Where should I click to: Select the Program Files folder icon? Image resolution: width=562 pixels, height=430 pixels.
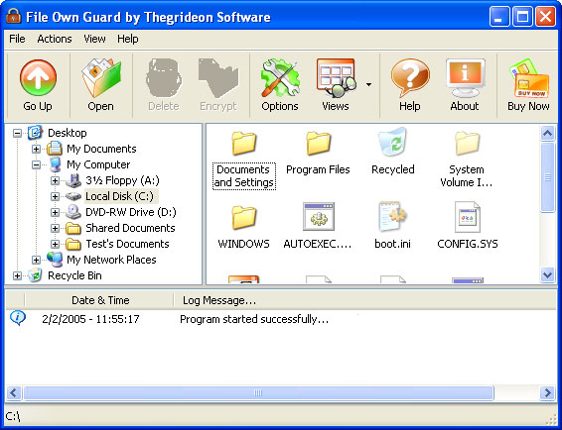(x=319, y=143)
